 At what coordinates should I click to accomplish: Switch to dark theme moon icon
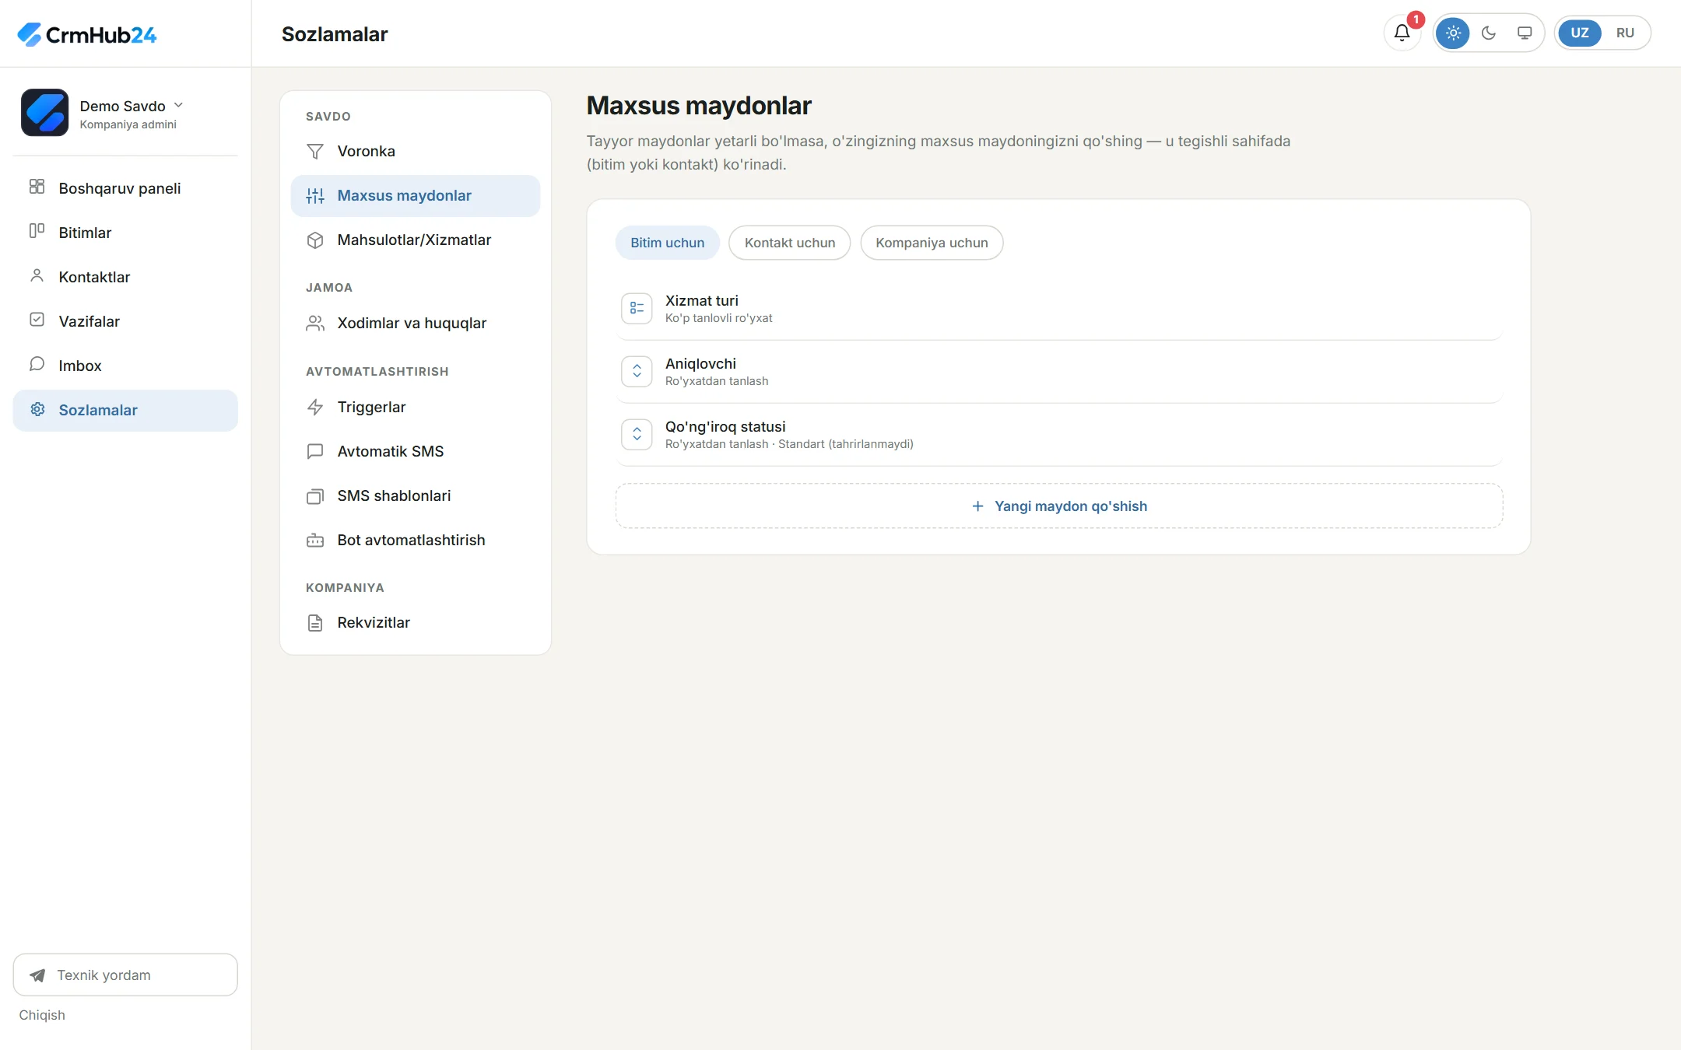(x=1488, y=33)
